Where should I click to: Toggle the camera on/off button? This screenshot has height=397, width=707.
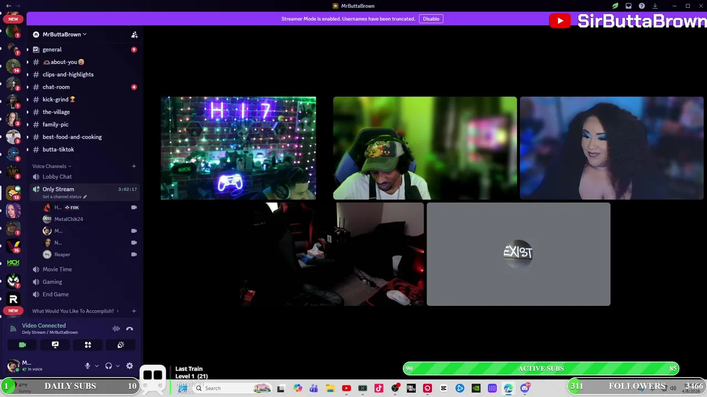click(23, 345)
